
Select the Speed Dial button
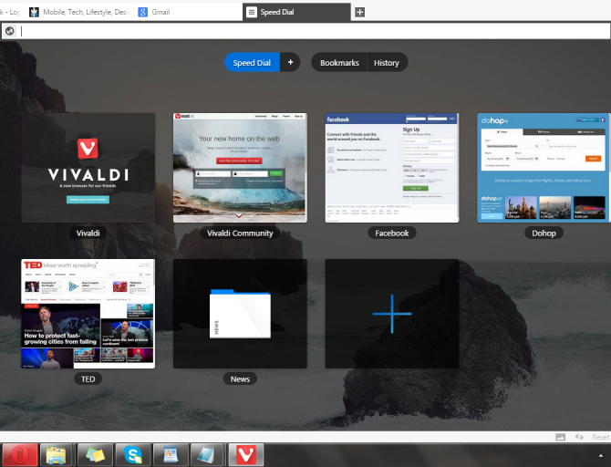[252, 63]
